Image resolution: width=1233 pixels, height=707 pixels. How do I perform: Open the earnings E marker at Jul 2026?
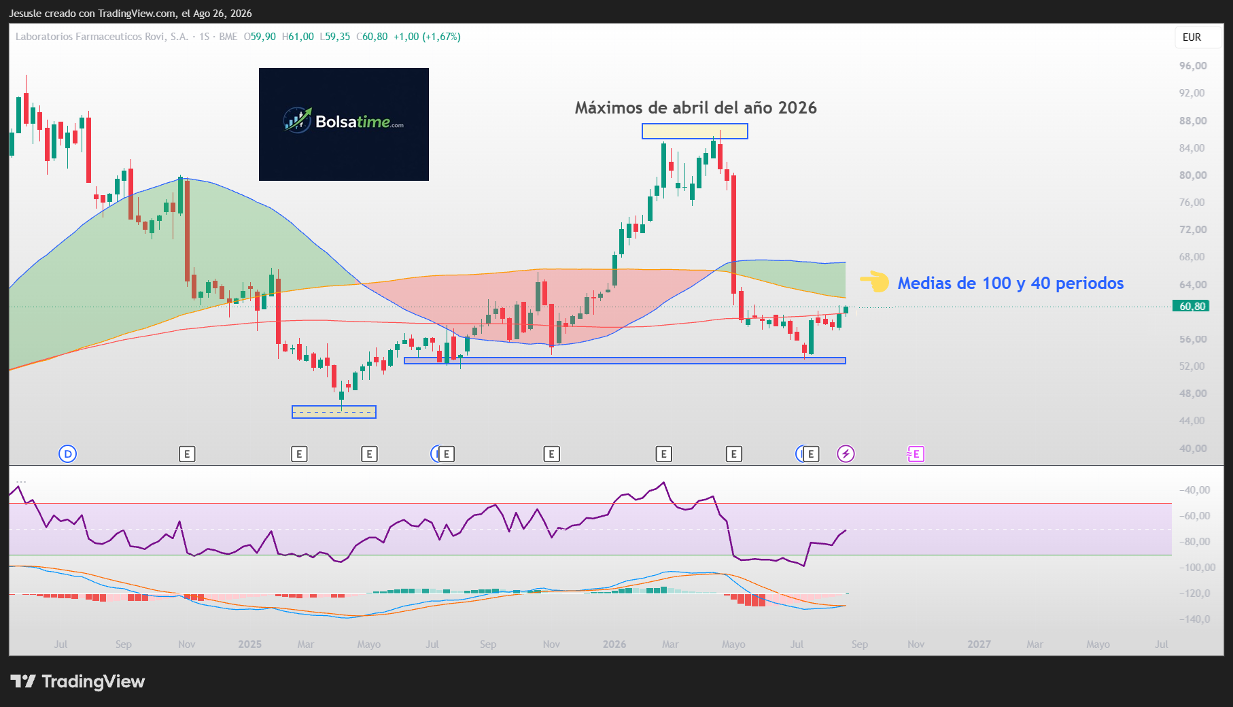(x=811, y=454)
